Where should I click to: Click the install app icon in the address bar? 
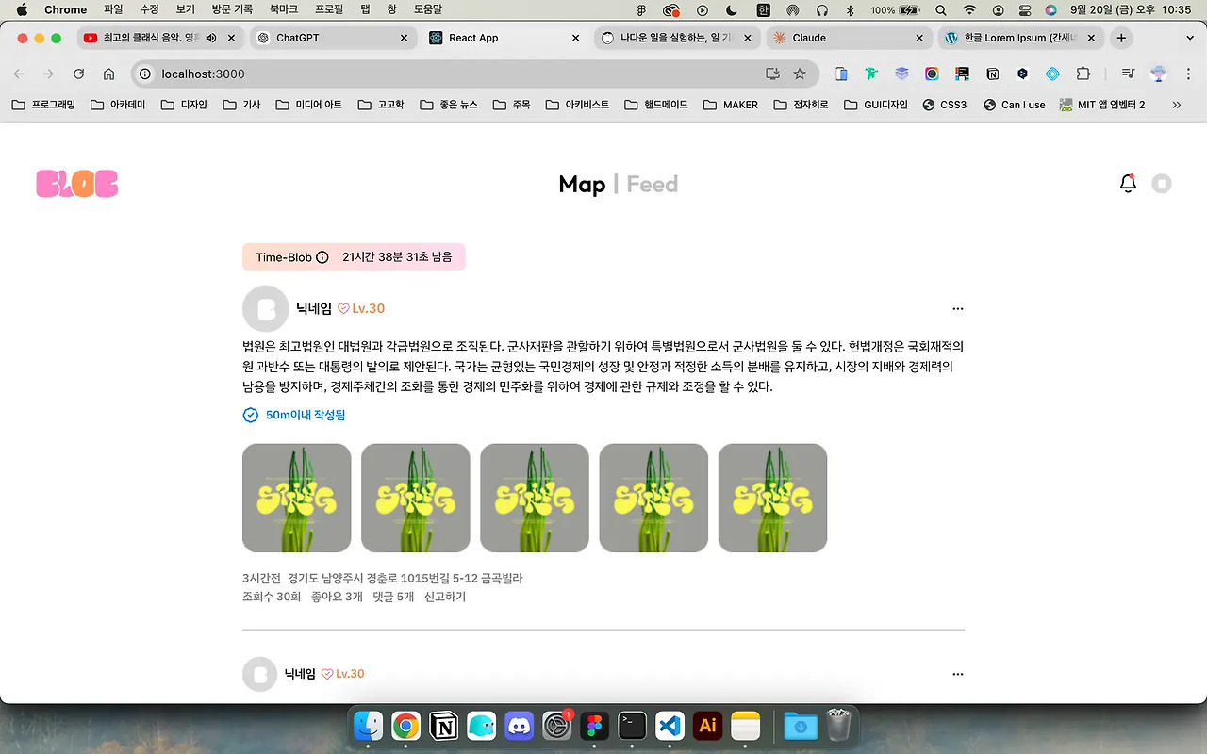[772, 74]
